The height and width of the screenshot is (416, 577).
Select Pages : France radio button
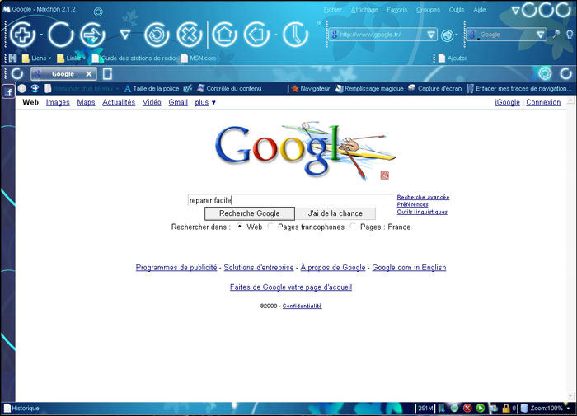pos(353,227)
